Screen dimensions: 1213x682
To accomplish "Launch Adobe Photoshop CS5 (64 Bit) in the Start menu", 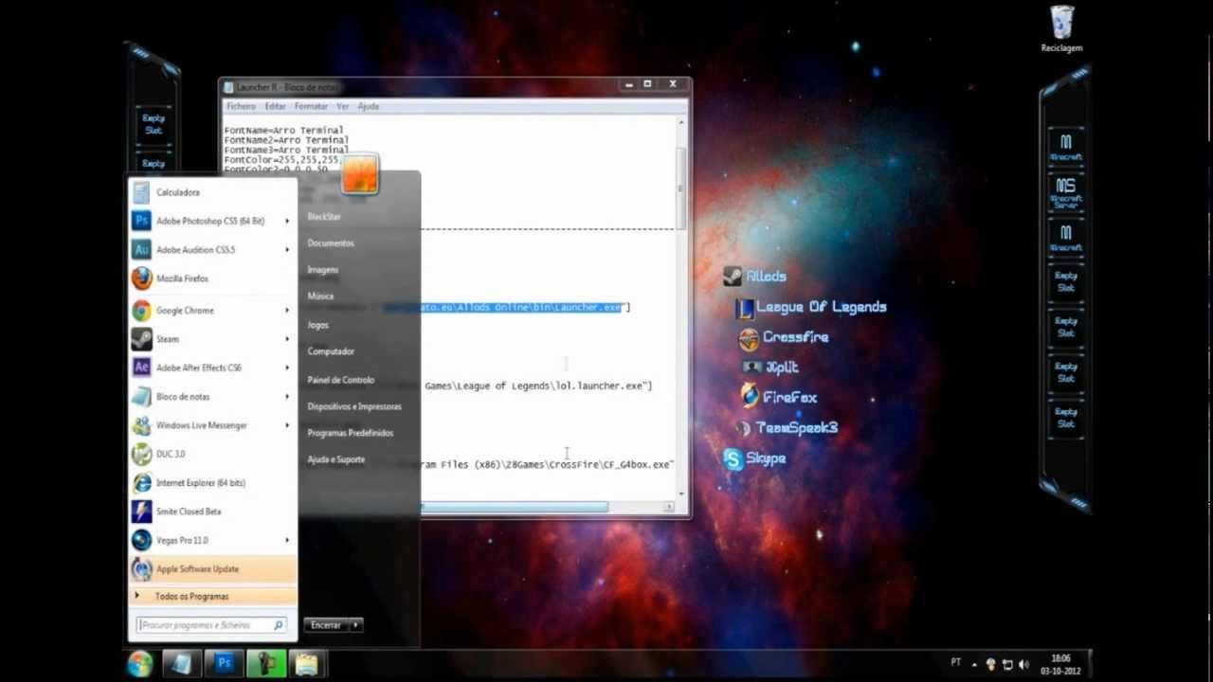I will pyautogui.click(x=212, y=221).
